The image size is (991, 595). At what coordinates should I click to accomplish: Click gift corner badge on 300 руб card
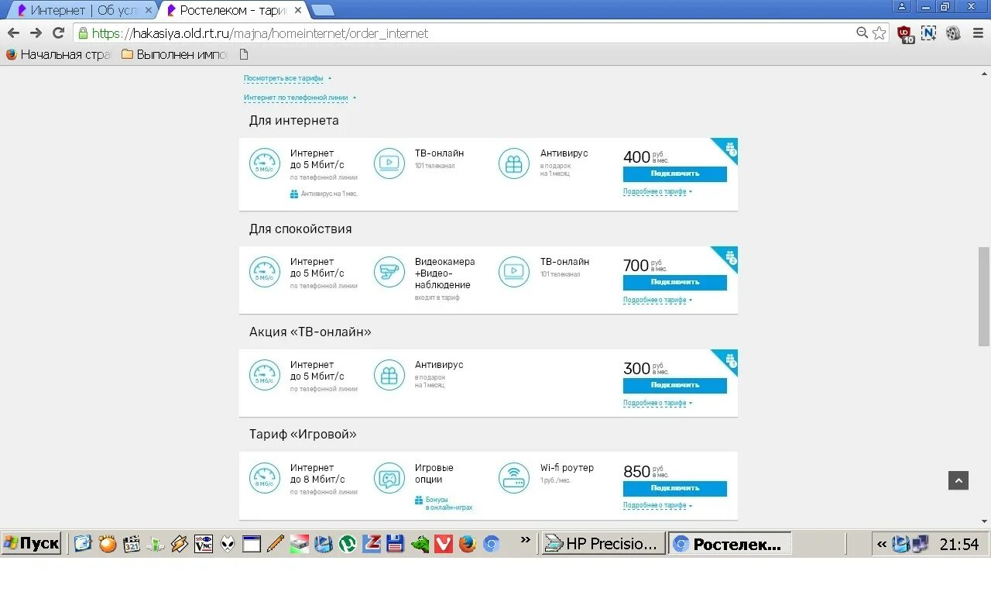click(x=729, y=359)
